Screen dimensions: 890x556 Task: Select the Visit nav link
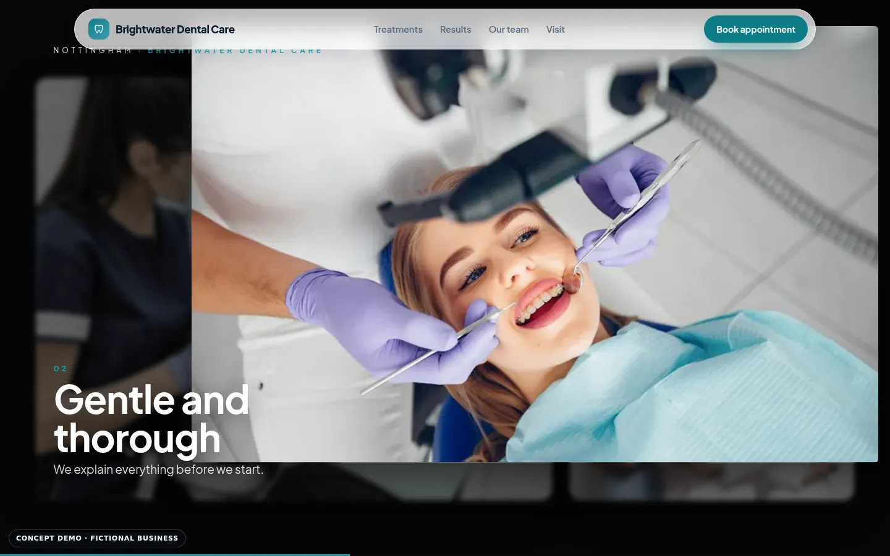[x=556, y=30]
